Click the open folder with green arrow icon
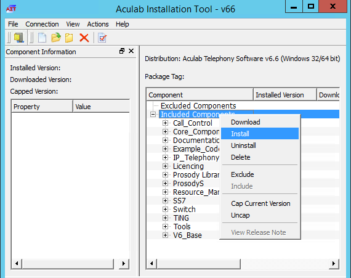 (56, 38)
